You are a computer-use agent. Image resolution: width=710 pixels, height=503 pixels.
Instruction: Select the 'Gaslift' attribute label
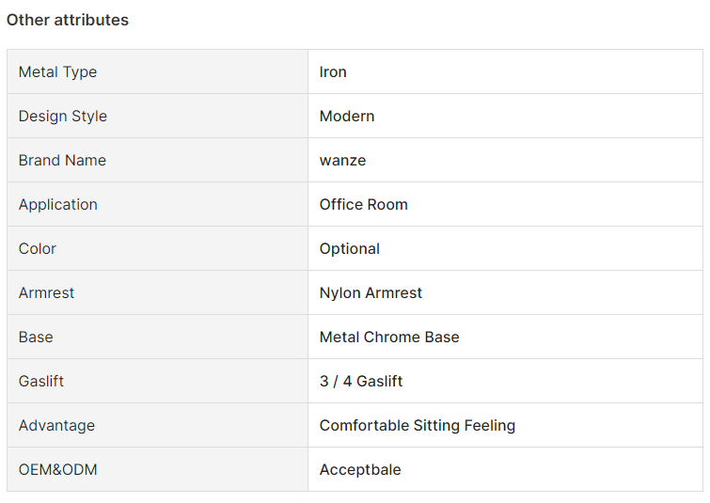point(41,381)
